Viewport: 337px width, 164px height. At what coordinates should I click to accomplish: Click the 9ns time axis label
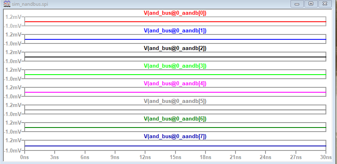115,157
